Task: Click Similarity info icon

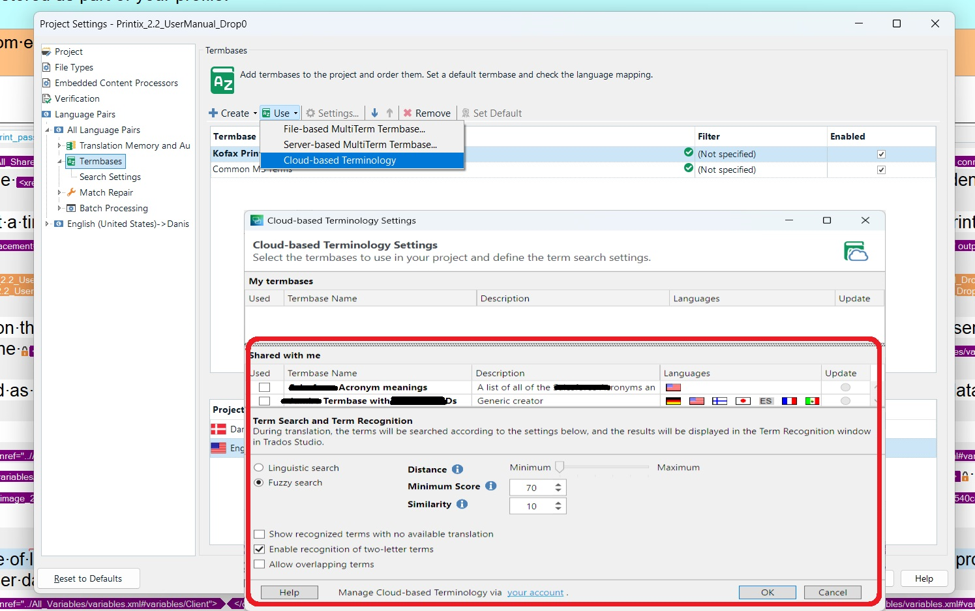Action: pyautogui.click(x=462, y=503)
